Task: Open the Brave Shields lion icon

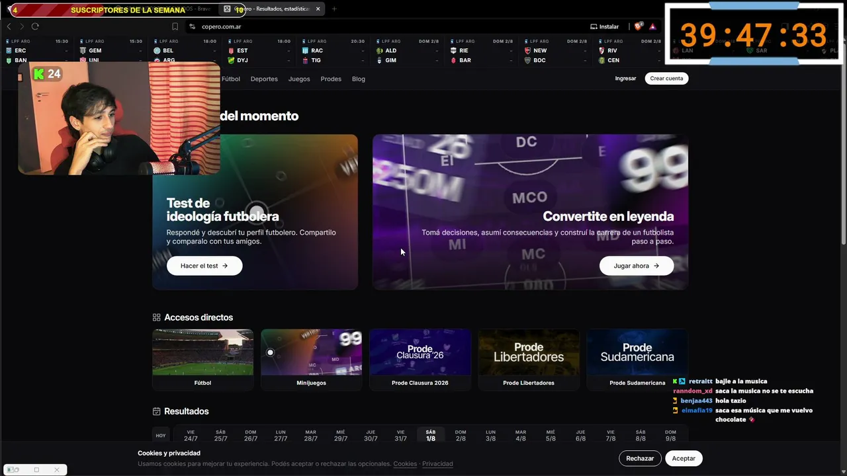Action: click(638, 26)
